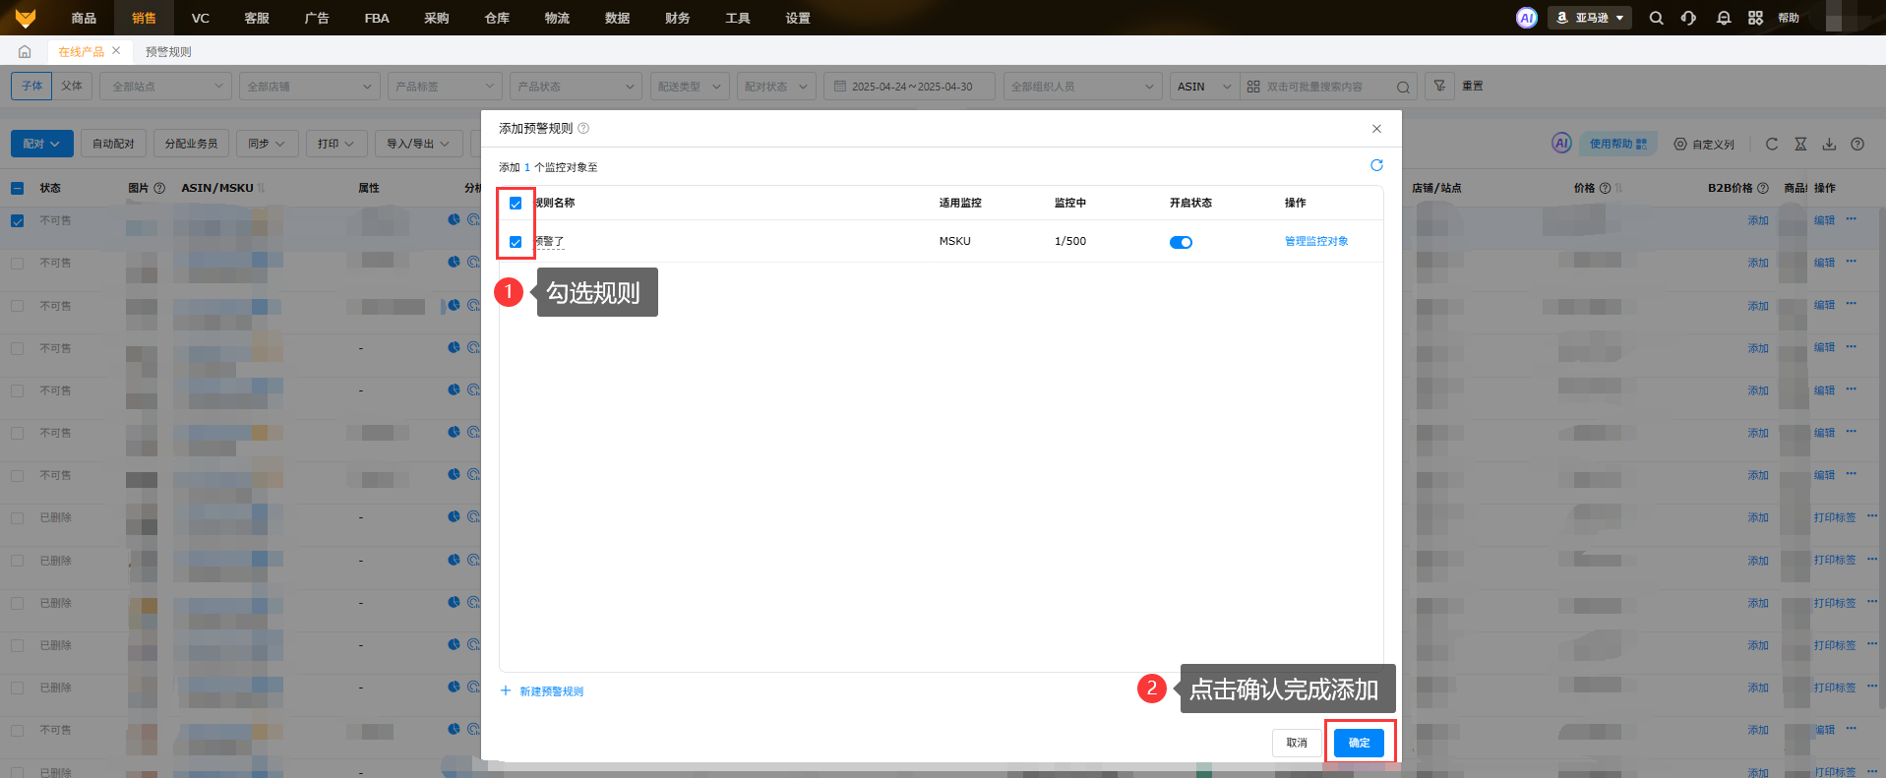Viewport: 1886px width, 778px height.
Task: Open the apps grid icon in top bar
Action: (x=1755, y=18)
